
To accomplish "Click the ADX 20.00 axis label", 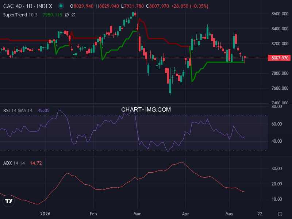I will pyautogui.click(x=277, y=184).
